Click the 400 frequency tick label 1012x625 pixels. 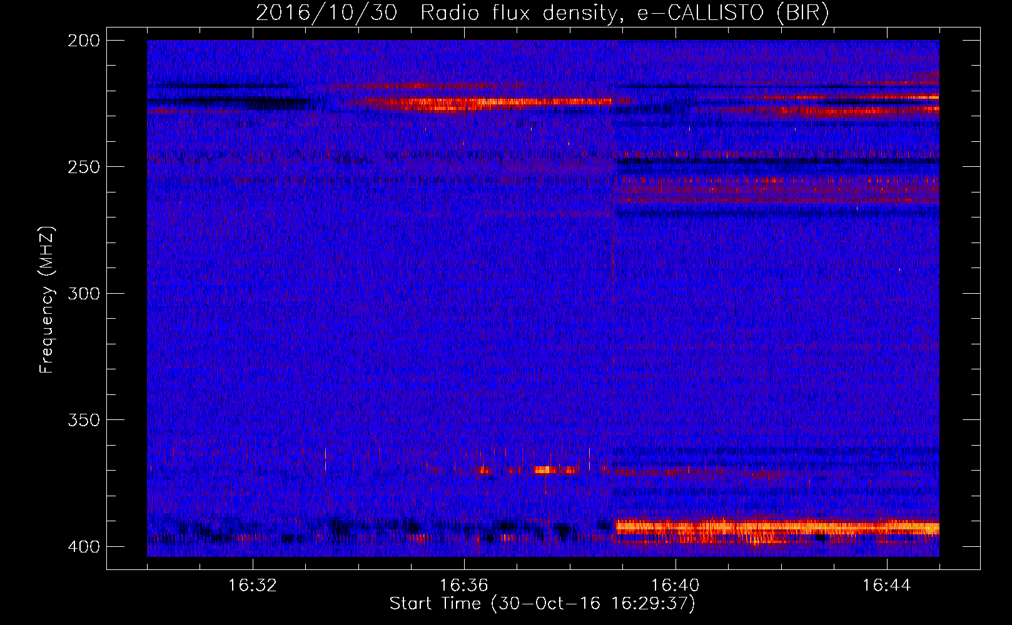tap(84, 547)
